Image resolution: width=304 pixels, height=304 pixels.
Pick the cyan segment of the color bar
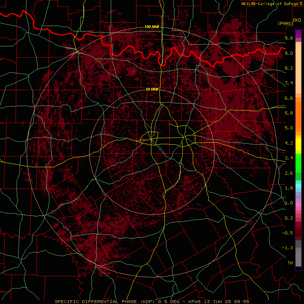298,186
